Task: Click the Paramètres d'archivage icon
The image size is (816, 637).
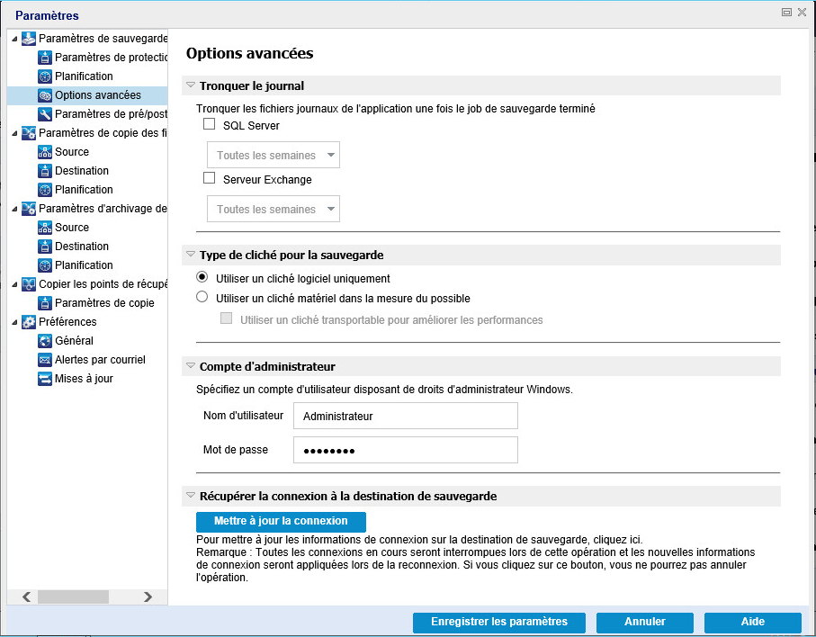Action: click(x=29, y=209)
